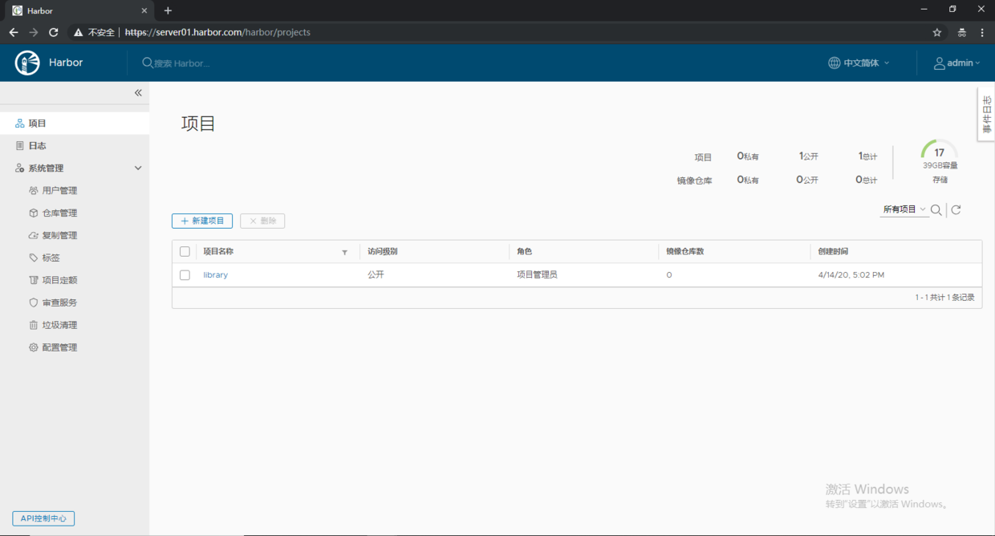The width and height of the screenshot is (995, 536).
Task: Open the browser three-dot menu
Action: click(x=982, y=33)
